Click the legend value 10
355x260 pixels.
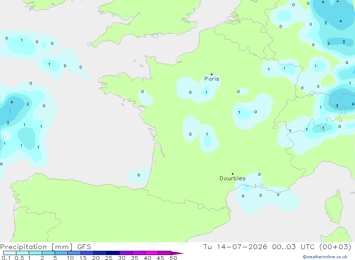70,258
